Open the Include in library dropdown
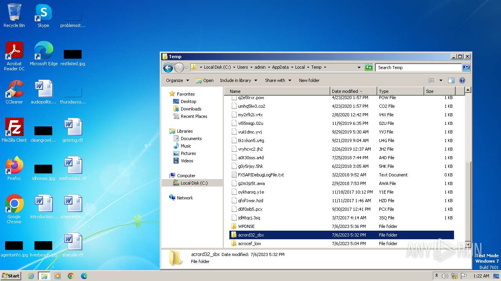Image resolution: width=501 pixels, height=281 pixels. pos(238,80)
